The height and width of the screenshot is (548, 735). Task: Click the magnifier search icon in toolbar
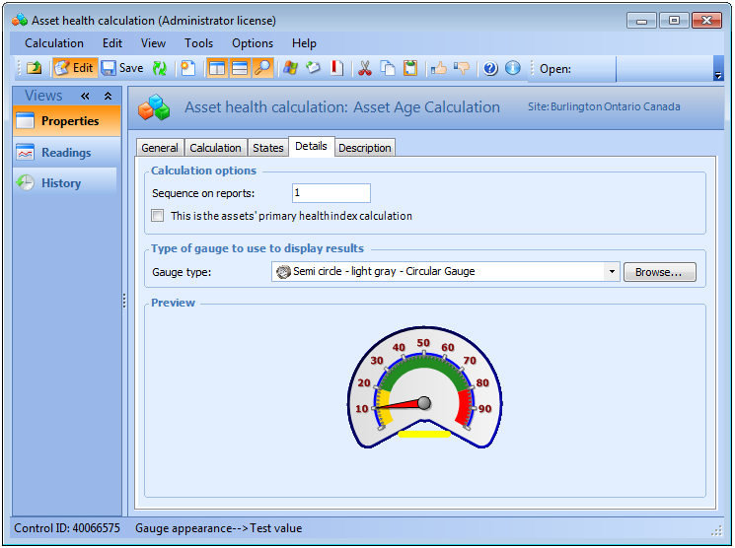tap(262, 69)
